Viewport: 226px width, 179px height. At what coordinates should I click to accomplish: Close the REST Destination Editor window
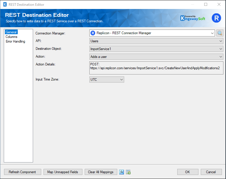point(219,4)
